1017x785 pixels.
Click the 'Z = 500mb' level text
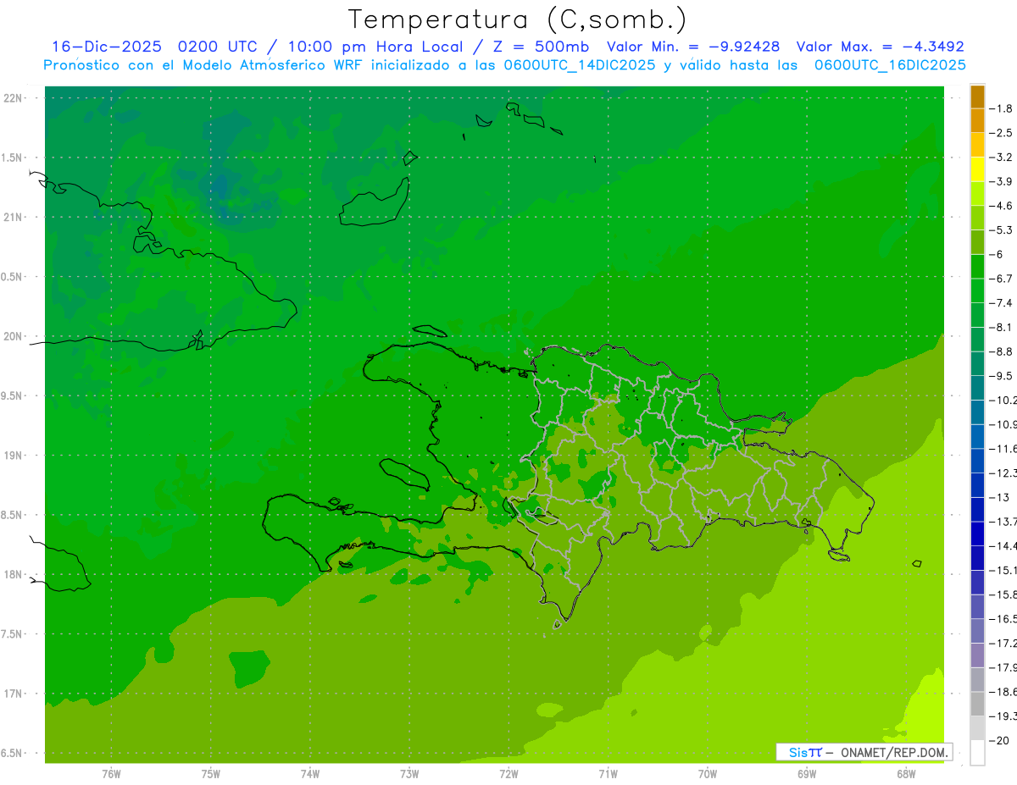click(541, 47)
